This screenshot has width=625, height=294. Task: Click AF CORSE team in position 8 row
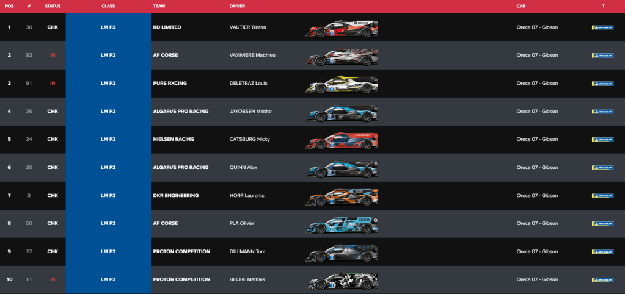[x=166, y=224]
